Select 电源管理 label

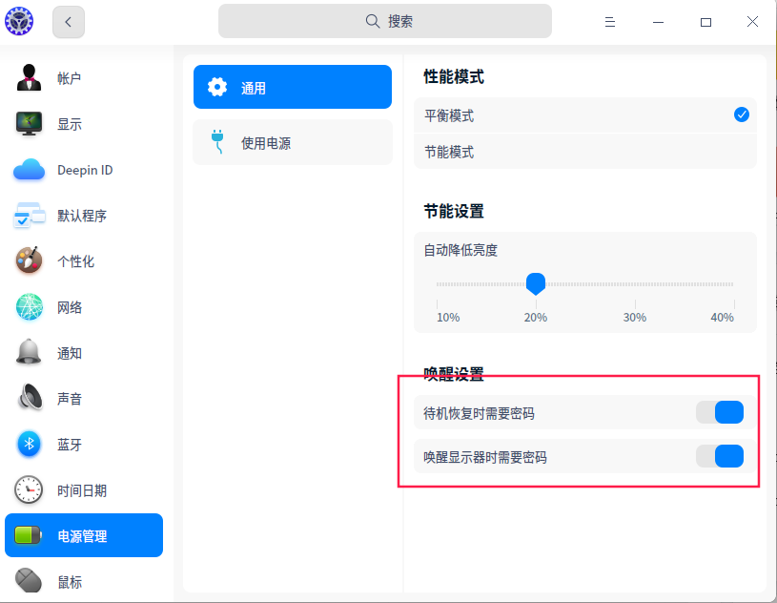click(82, 536)
